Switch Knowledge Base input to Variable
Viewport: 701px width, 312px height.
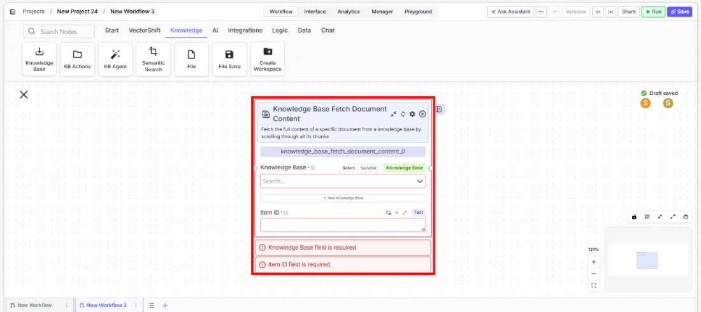click(368, 168)
